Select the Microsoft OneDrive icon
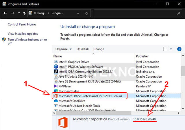This screenshot has width=185, height=130. [56, 101]
